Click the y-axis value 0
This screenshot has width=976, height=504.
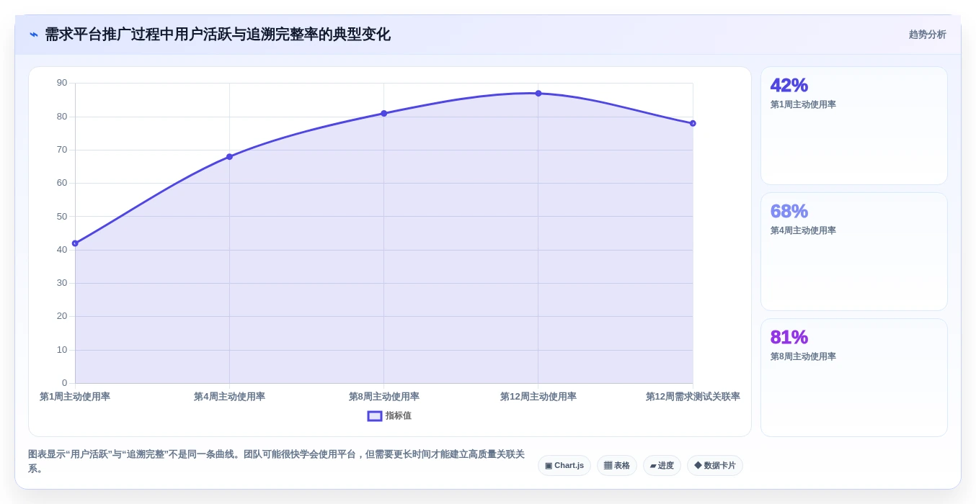pyautogui.click(x=64, y=383)
